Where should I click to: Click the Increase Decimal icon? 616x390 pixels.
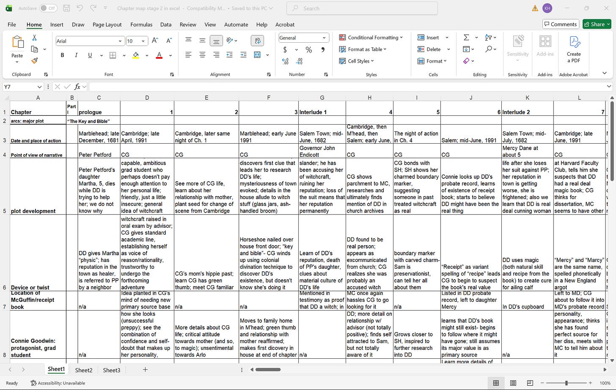[286, 62]
